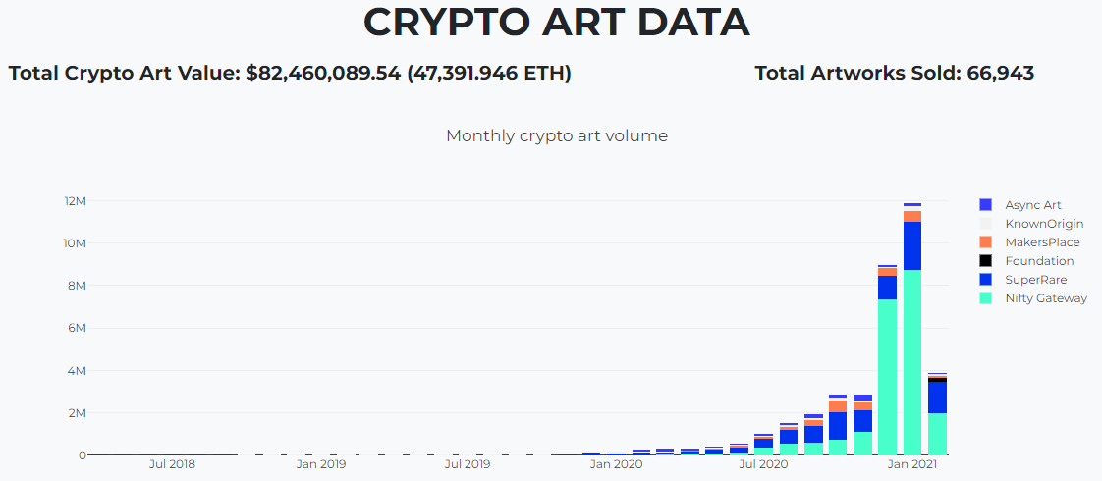Click the Jul 2020 axis label
The width and height of the screenshot is (1102, 481).
click(x=763, y=464)
